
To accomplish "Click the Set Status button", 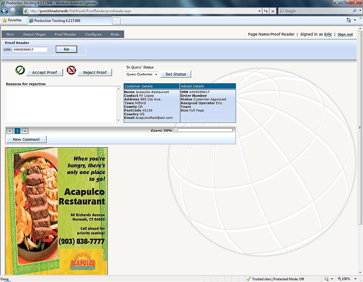I will [x=176, y=74].
